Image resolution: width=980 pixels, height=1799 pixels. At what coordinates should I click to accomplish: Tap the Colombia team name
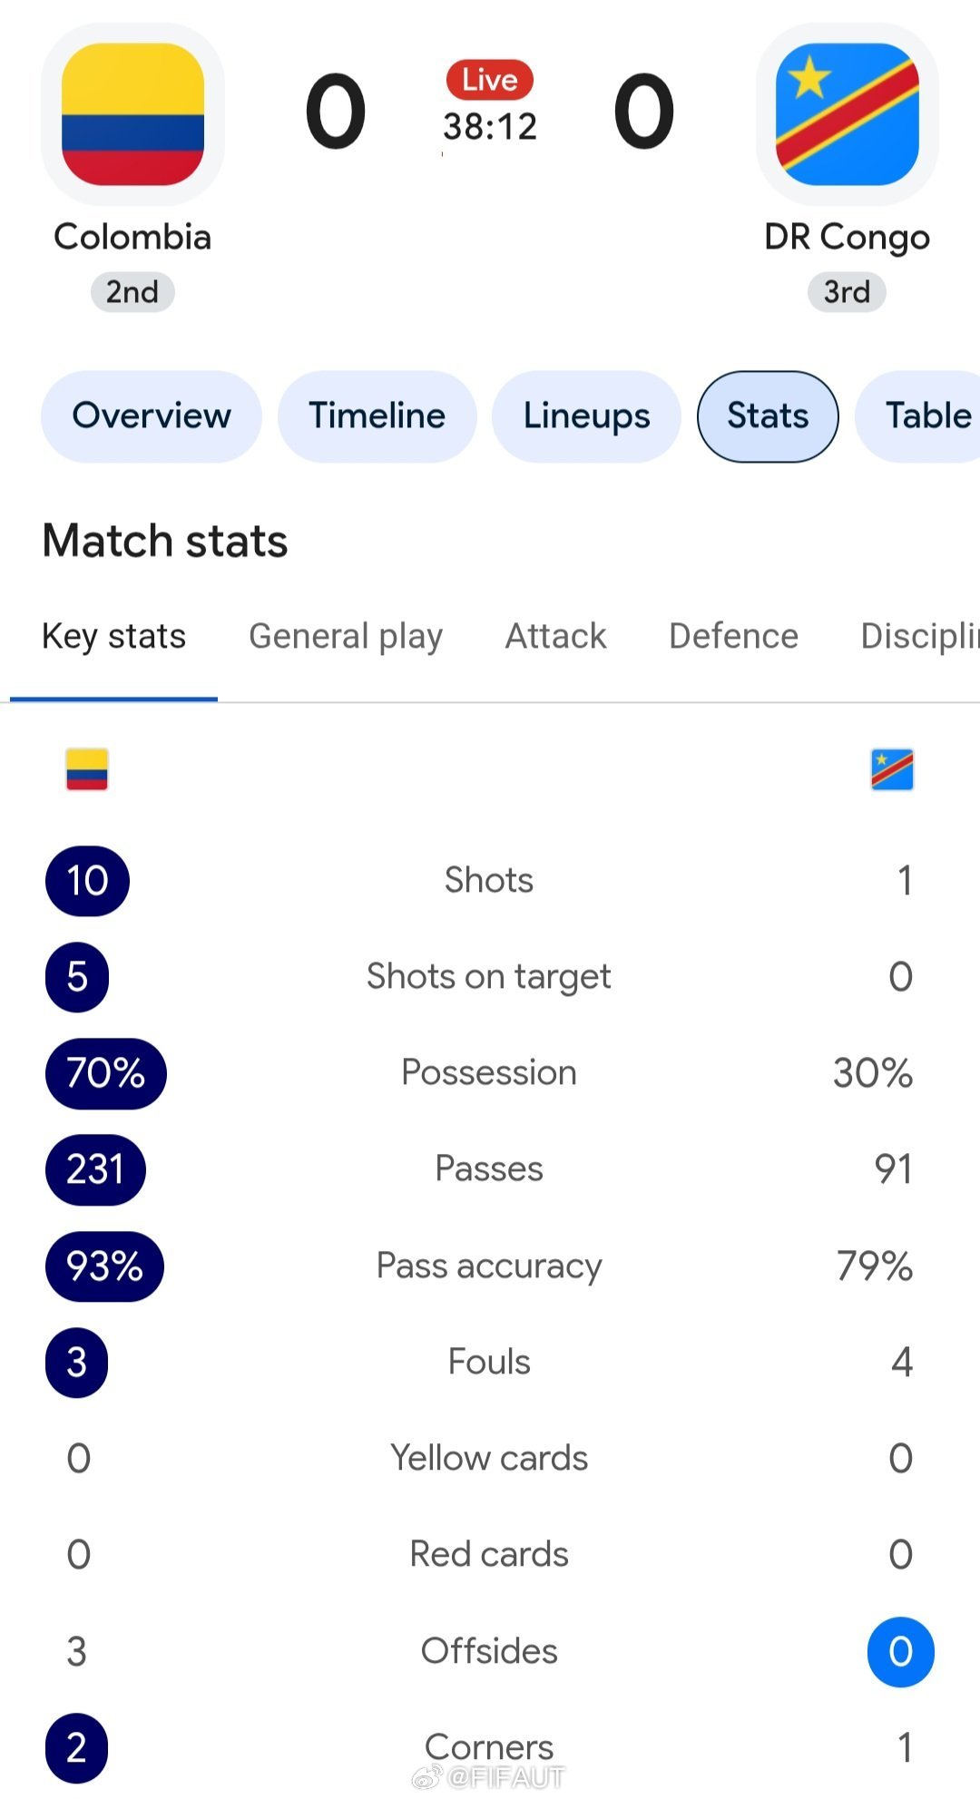(x=132, y=237)
